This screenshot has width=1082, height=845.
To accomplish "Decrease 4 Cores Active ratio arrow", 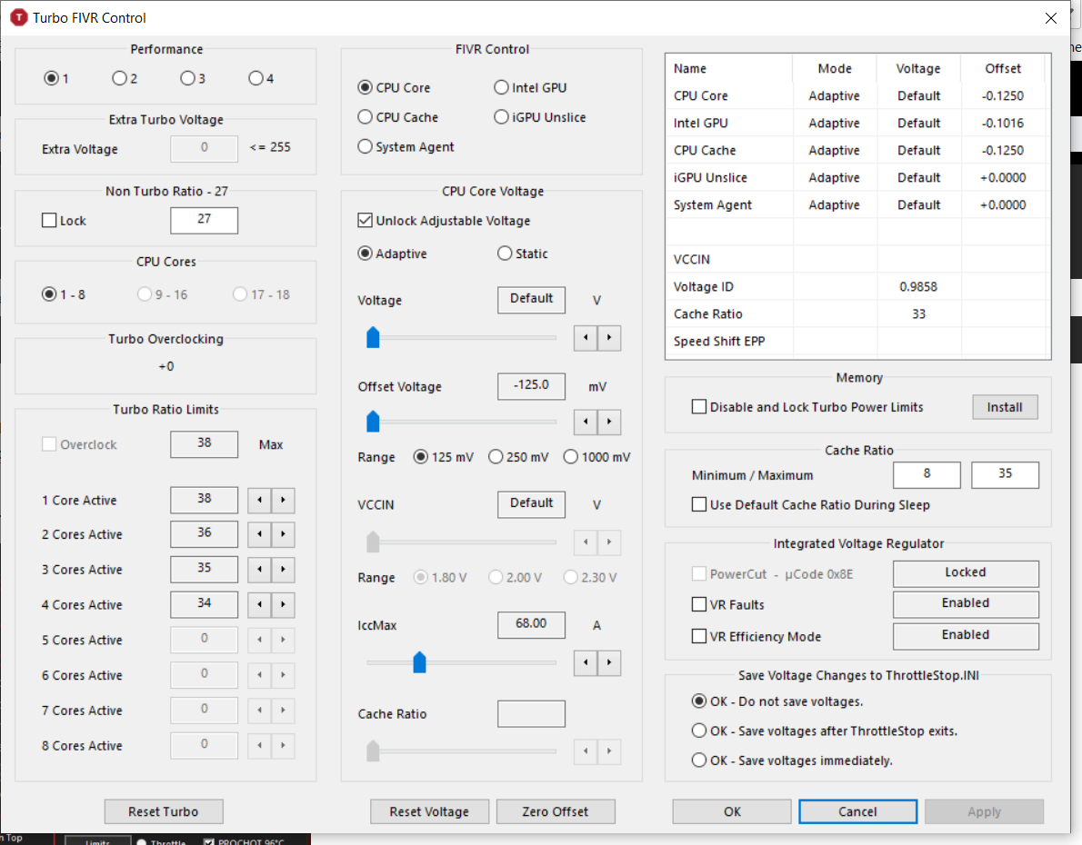I will click(259, 604).
